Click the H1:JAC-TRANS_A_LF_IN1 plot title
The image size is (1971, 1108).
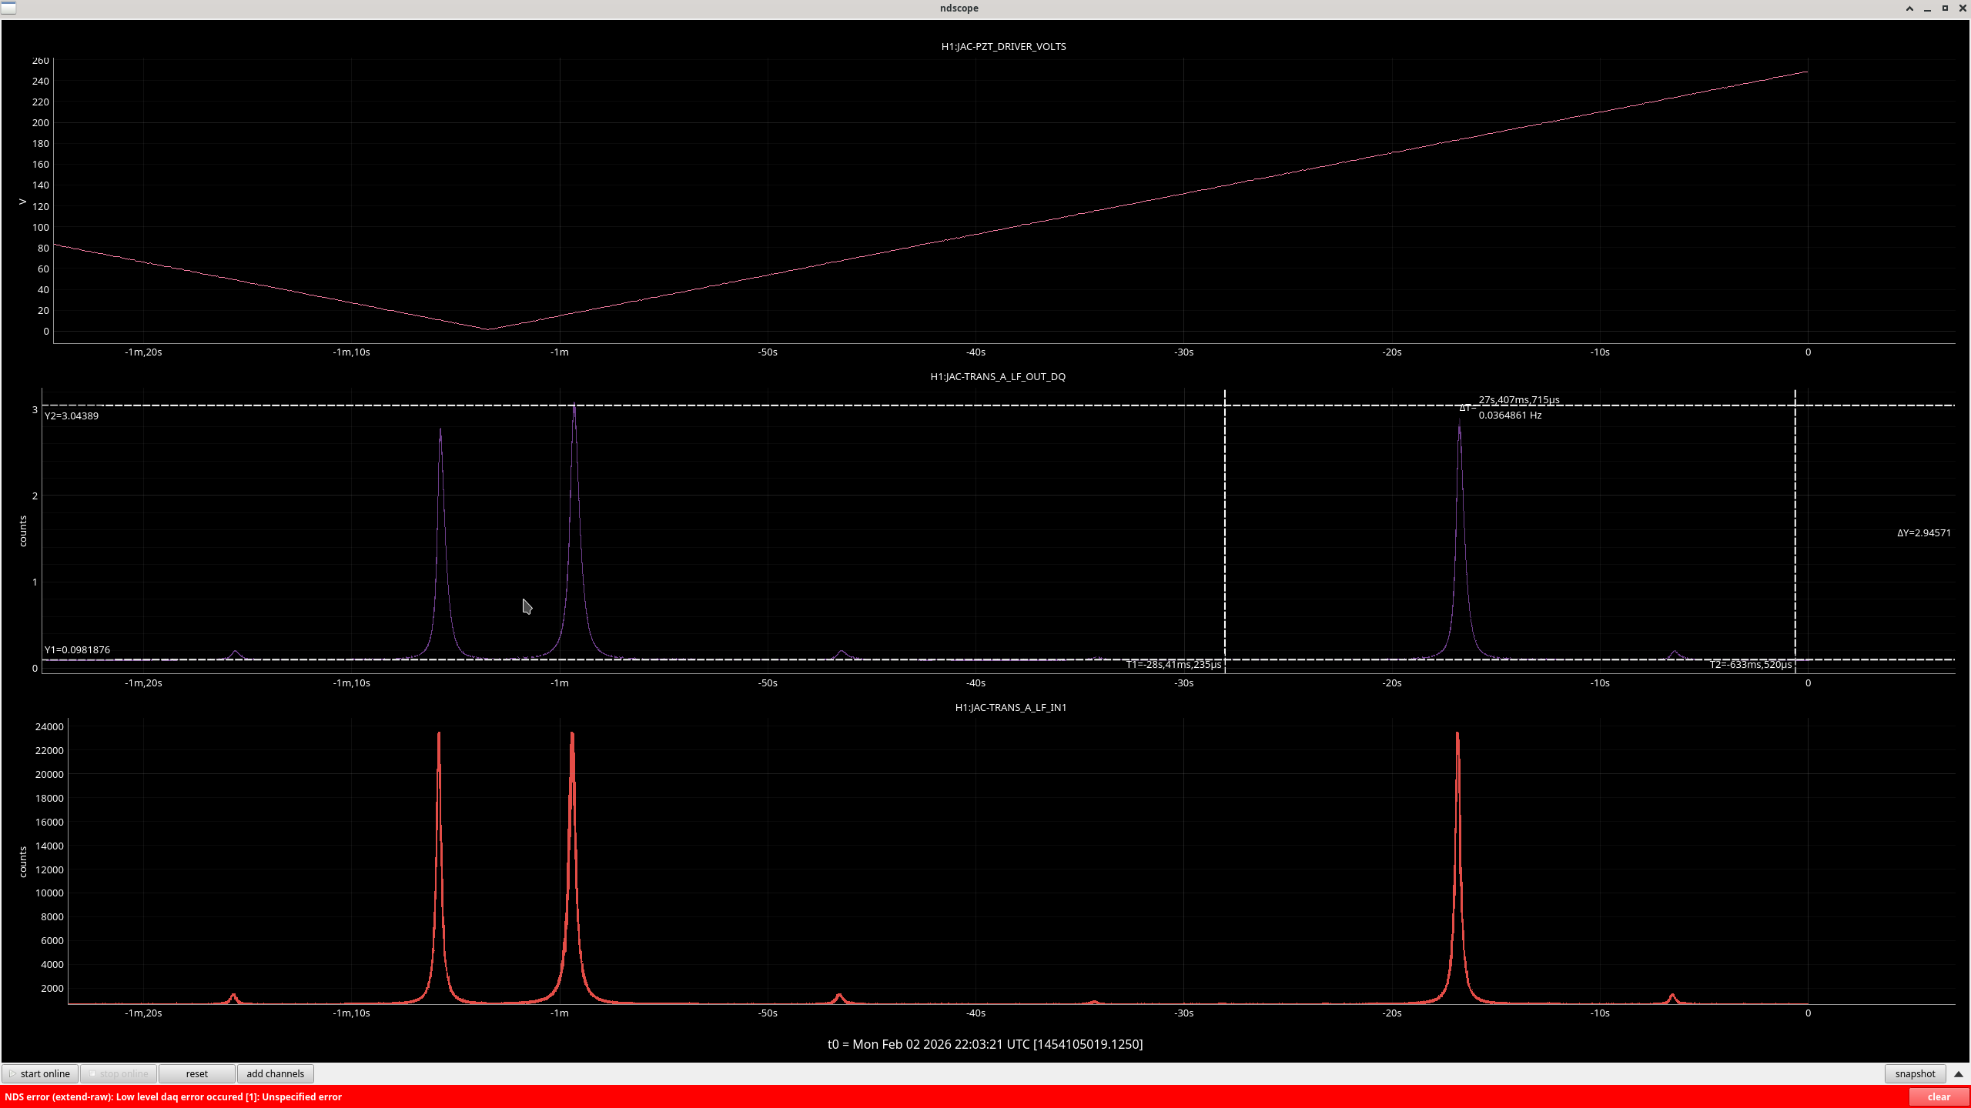1010,707
